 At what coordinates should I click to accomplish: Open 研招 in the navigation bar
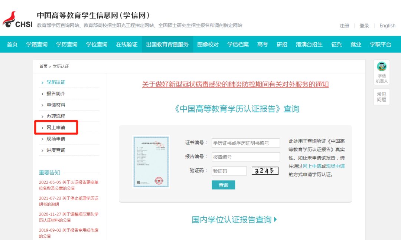[x=282, y=45]
